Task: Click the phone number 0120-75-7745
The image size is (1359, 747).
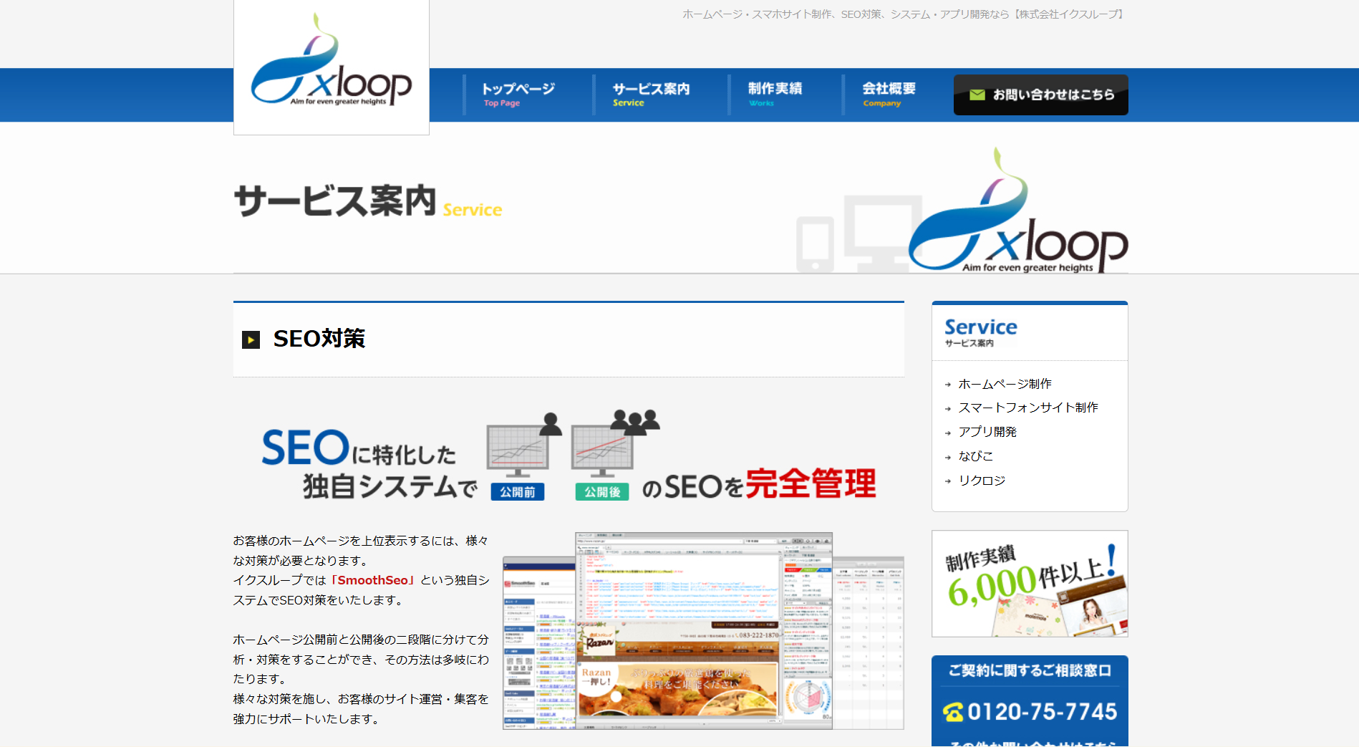Action: point(1042,713)
